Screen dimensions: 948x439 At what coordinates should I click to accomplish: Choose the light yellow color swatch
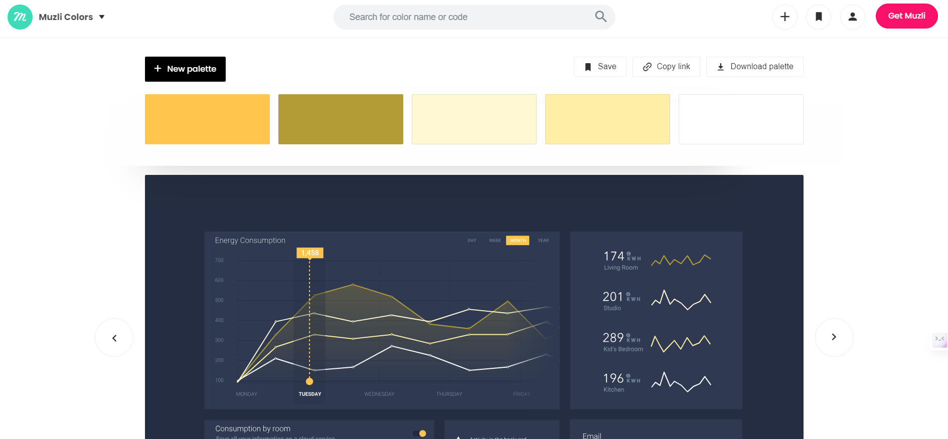(607, 119)
